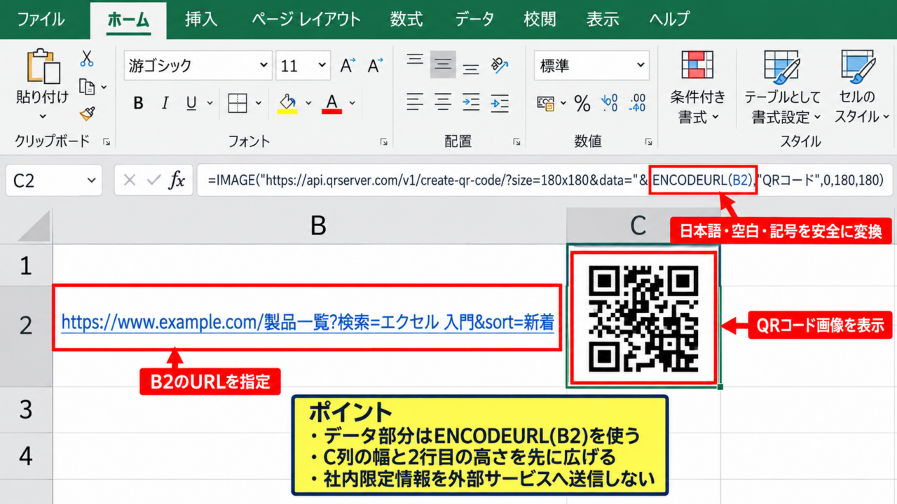Switch to the データ tab
897x504 pixels.
pos(474,19)
